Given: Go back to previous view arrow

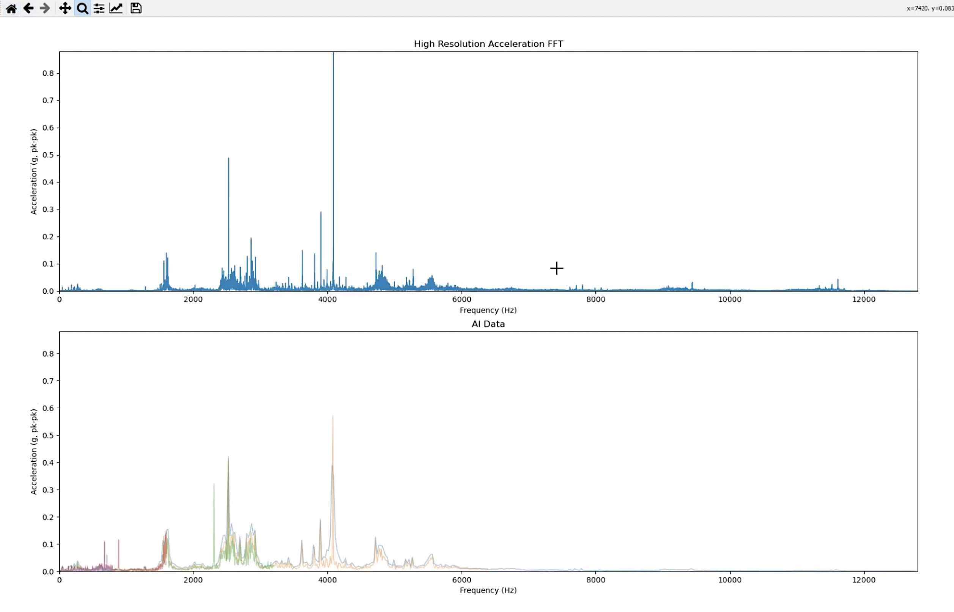Looking at the screenshot, I should pyautogui.click(x=28, y=8).
